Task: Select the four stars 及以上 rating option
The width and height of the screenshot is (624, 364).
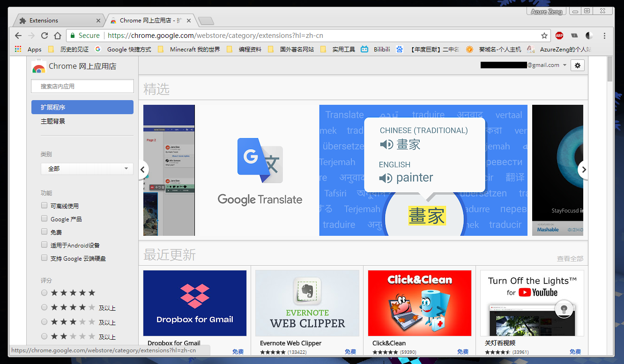Action: [x=44, y=307]
